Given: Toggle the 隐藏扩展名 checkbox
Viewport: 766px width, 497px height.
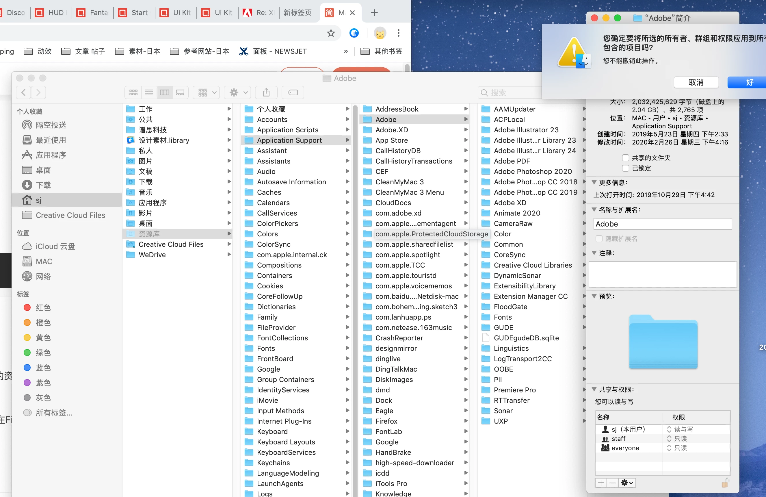Looking at the screenshot, I should [599, 238].
